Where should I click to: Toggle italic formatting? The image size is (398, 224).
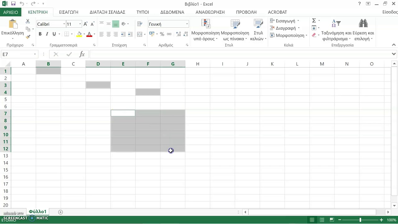[x=47, y=34]
